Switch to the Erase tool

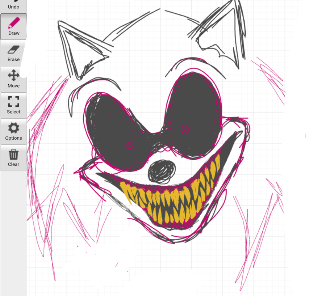pyautogui.click(x=13, y=53)
